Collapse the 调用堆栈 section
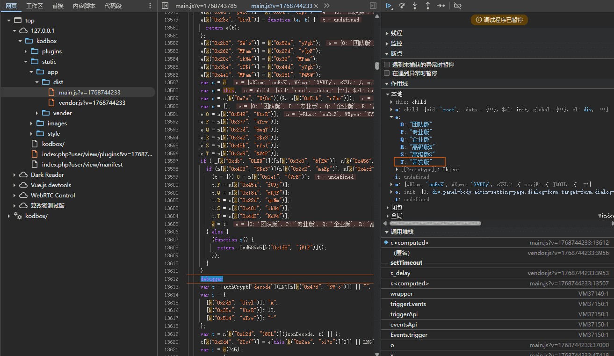Image resolution: width=614 pixels, height=356 pixels. pos(386,232)
